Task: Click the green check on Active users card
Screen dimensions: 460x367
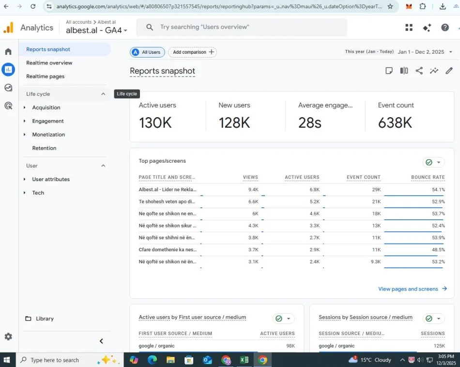Action: pos(278,319)
